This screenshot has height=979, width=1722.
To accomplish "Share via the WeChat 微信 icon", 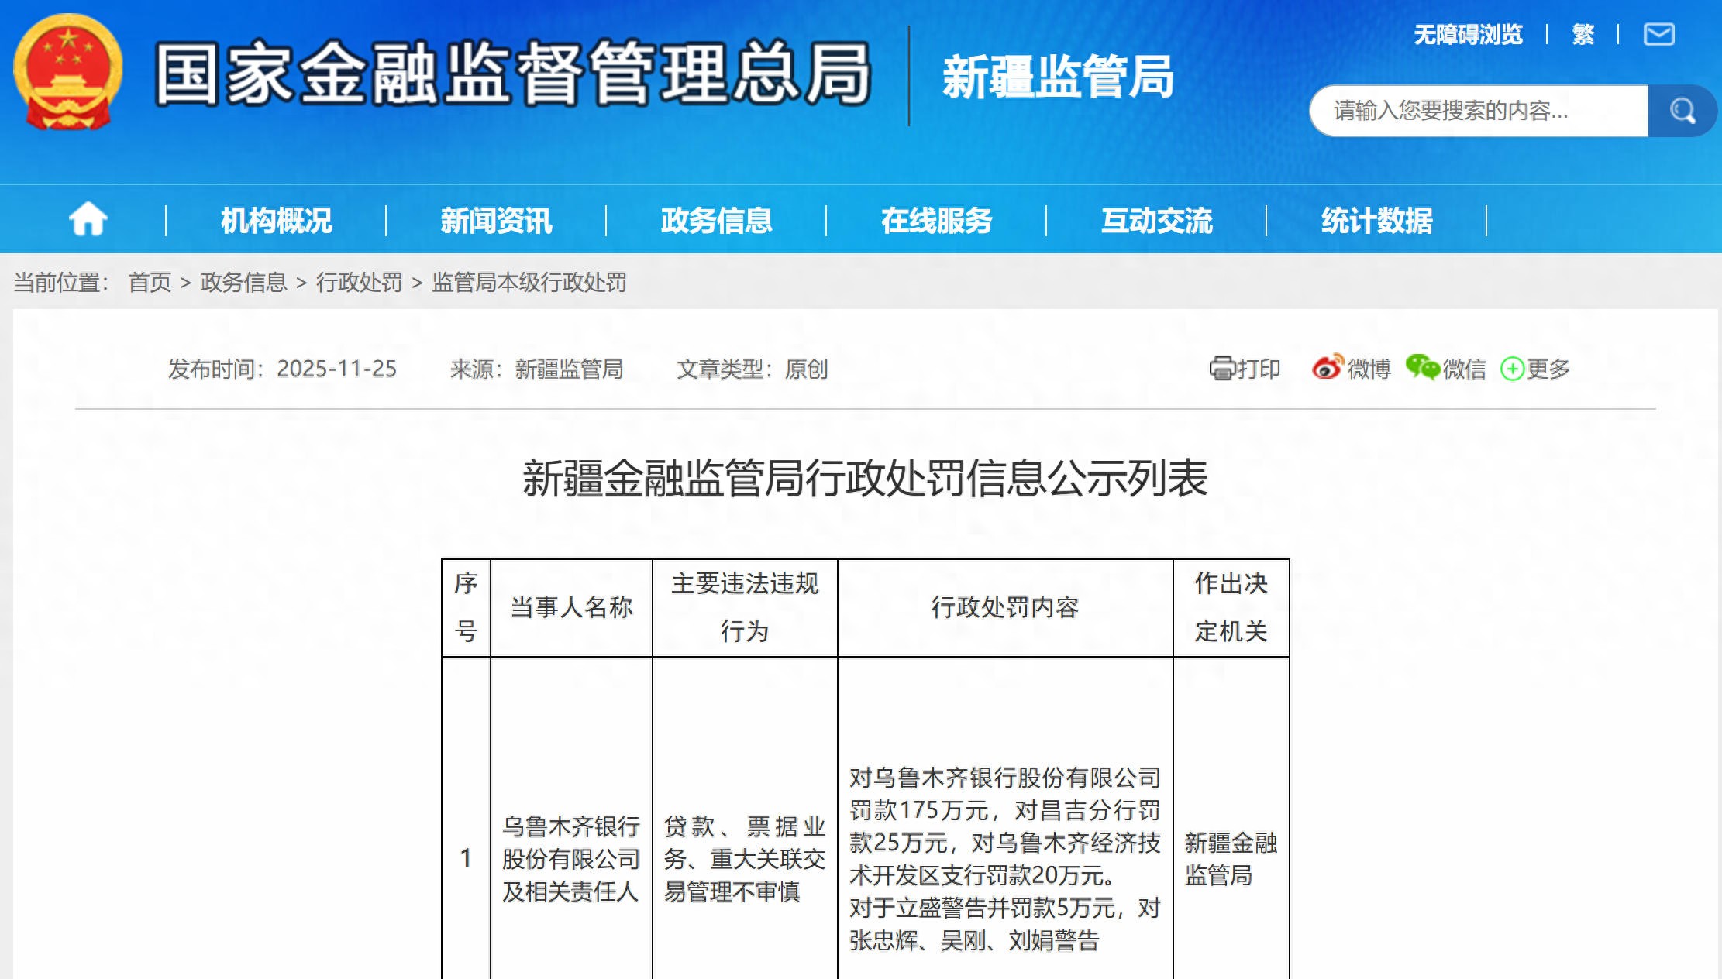I will (1422, 367).
